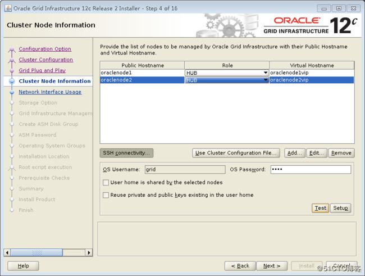Go Back to previous step
365x276 pixels.
pyautogui.click(x=240, y=266)
